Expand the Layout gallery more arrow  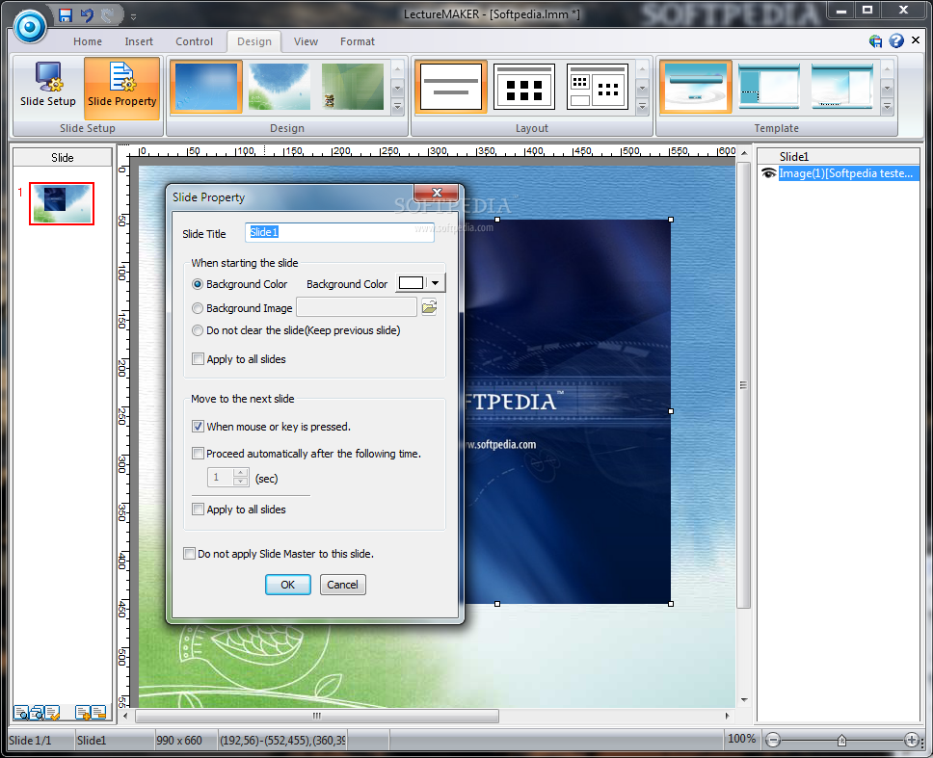pos(642,107)
